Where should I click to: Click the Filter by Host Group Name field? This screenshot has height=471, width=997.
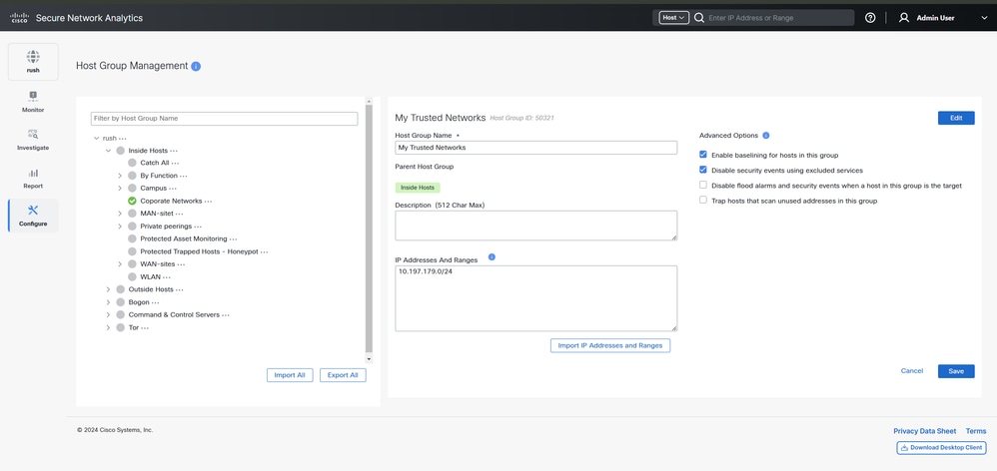225,119
